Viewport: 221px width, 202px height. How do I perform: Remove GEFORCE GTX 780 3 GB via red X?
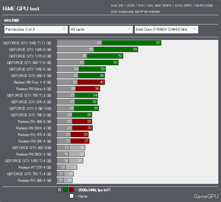point(53,115)
